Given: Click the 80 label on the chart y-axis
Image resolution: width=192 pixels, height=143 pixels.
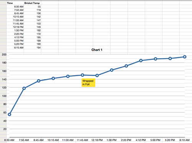Looking at the screenshot, I should pos(5,104).
